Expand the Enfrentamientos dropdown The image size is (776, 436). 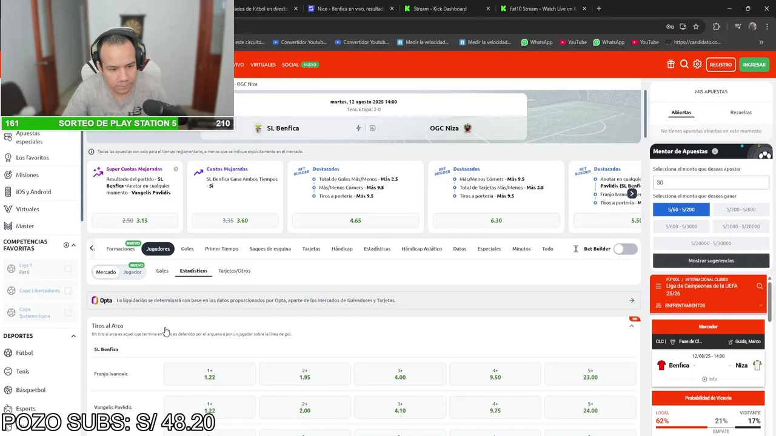point(761,306)
